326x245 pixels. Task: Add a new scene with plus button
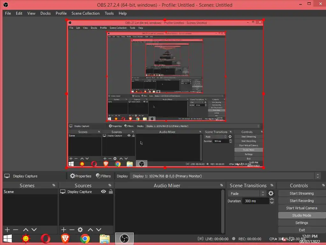click(7, 230)
